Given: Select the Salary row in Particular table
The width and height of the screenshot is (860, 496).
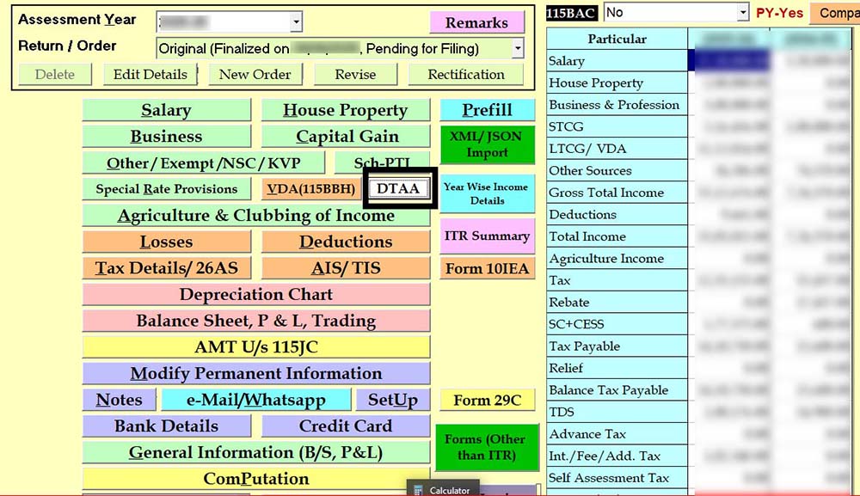Looking at the screenshot, I should click(x=617, y=61).
